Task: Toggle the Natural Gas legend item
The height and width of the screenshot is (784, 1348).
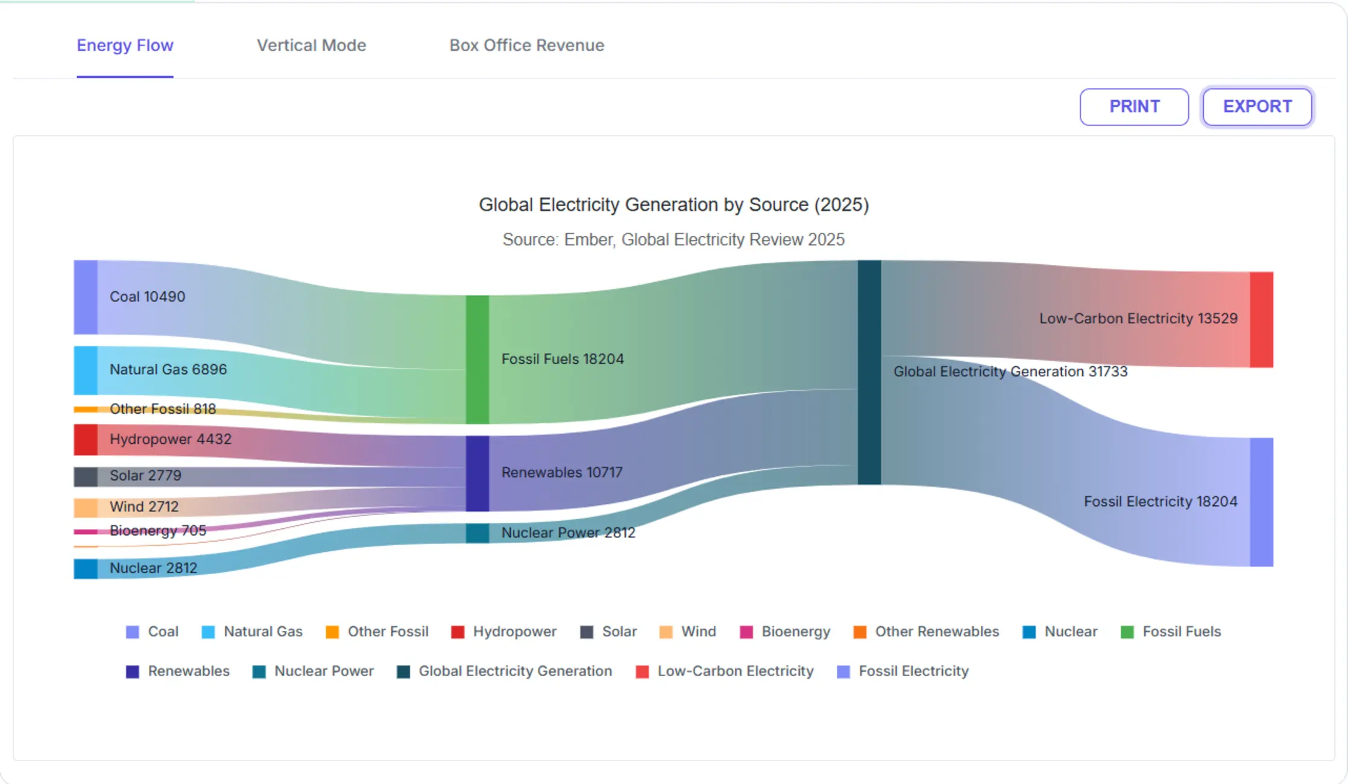Action: click(252, 631)
